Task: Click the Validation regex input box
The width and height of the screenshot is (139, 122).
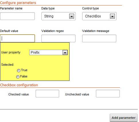Action: [58, 39]
